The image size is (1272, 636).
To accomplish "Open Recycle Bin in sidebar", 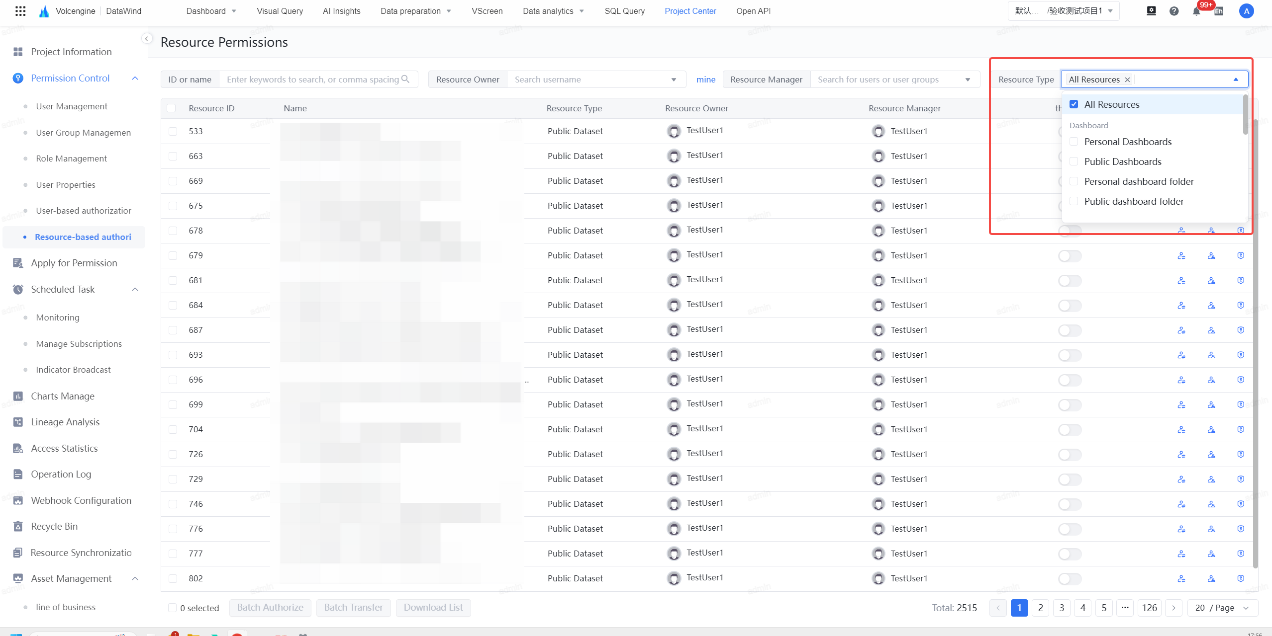I will click(54, 526).
